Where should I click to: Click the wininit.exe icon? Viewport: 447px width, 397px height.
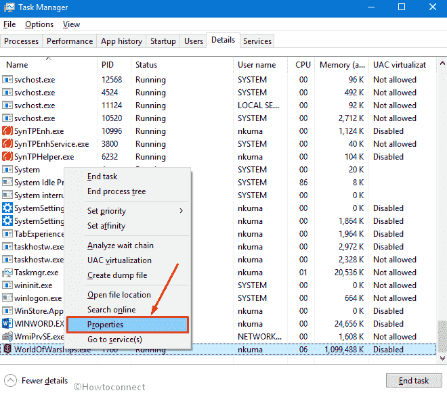click(x=7, y=285)
